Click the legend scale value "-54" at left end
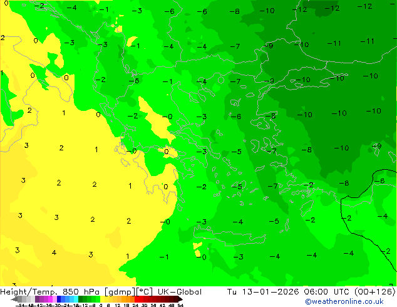 tap(20, 305)
